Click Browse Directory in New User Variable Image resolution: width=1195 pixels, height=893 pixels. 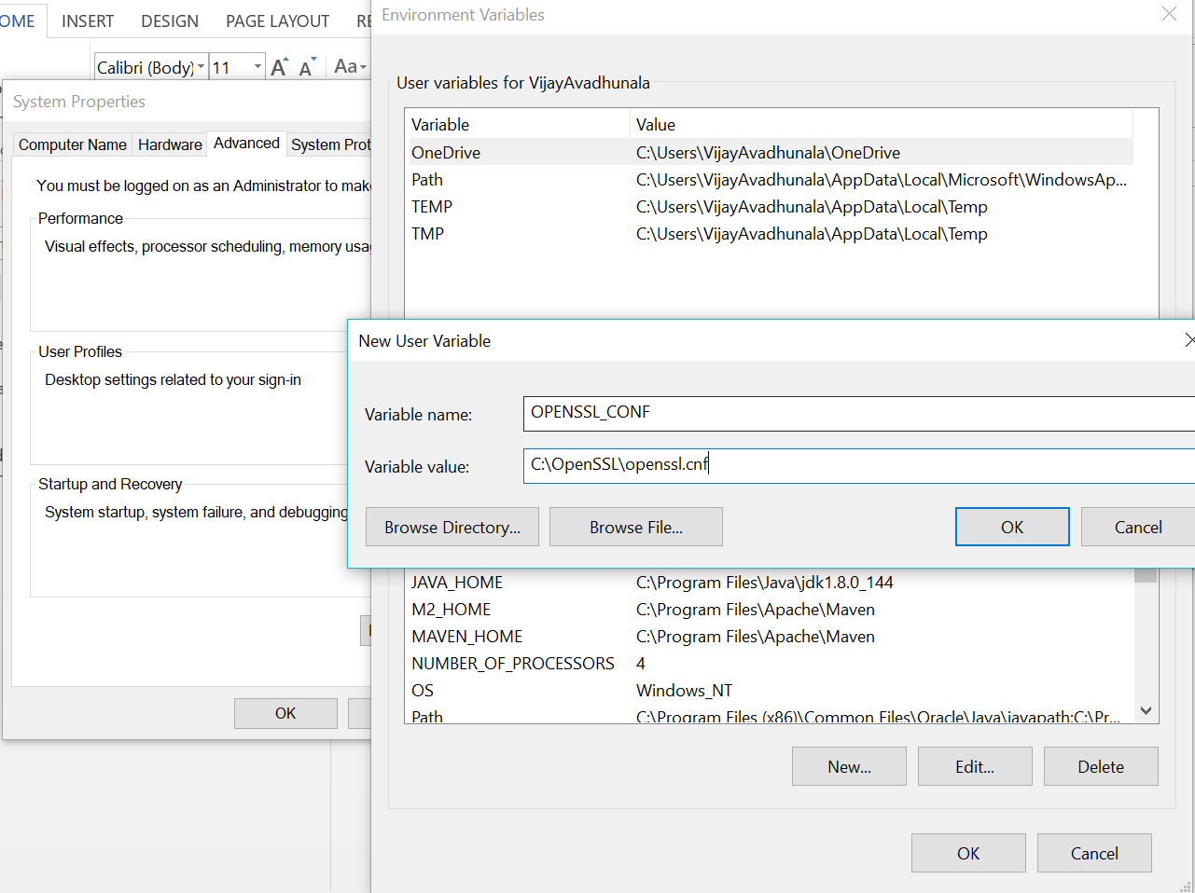pyautogui.click(x=452, y=527)
